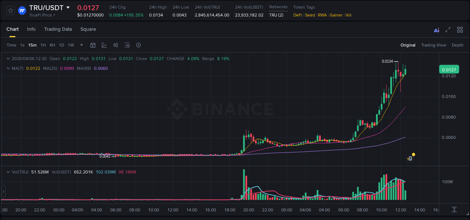Click the 102.039M volume MA value
The image size is (470, 220).
[106, 172]
